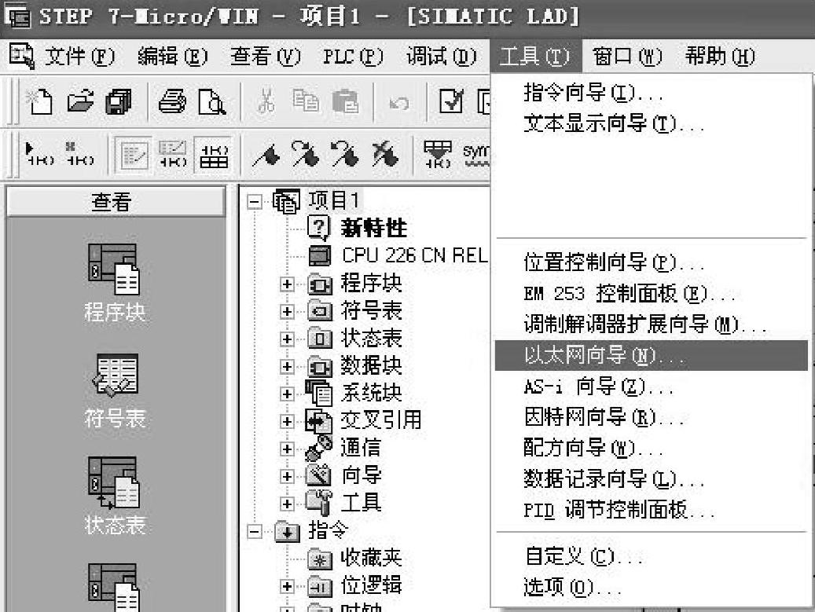Image resolution: width=815 pixels, height=612 pixels.
Task: Choose AS-i 向导(Z) menu entry
Action: click(x=652, y=387)
